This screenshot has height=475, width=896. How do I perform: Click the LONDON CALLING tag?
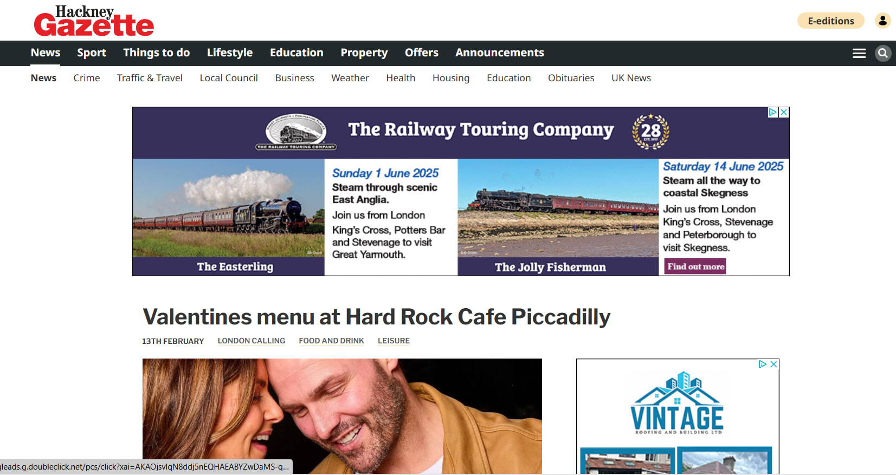click(252, 341)
